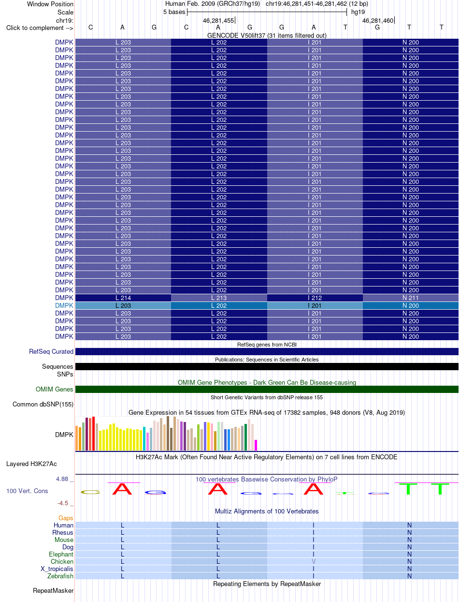Open 'Short Genetic Variants from dbSNP release 155' title
The width and height of the screenshot is (459, 602).
coord(267,397)
